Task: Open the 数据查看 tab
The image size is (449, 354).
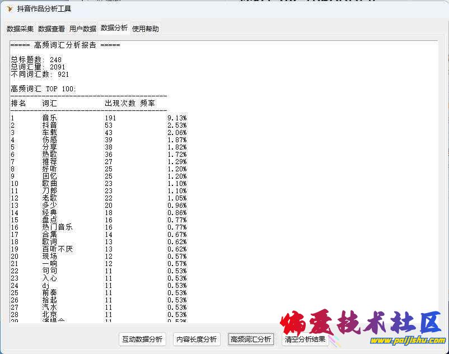Action: 52,29
